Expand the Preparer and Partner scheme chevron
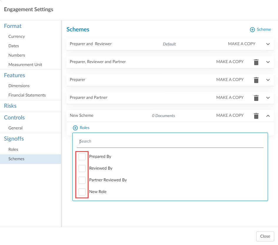The height and width of the screenshot is (245, 278). [x=268, y=98]
